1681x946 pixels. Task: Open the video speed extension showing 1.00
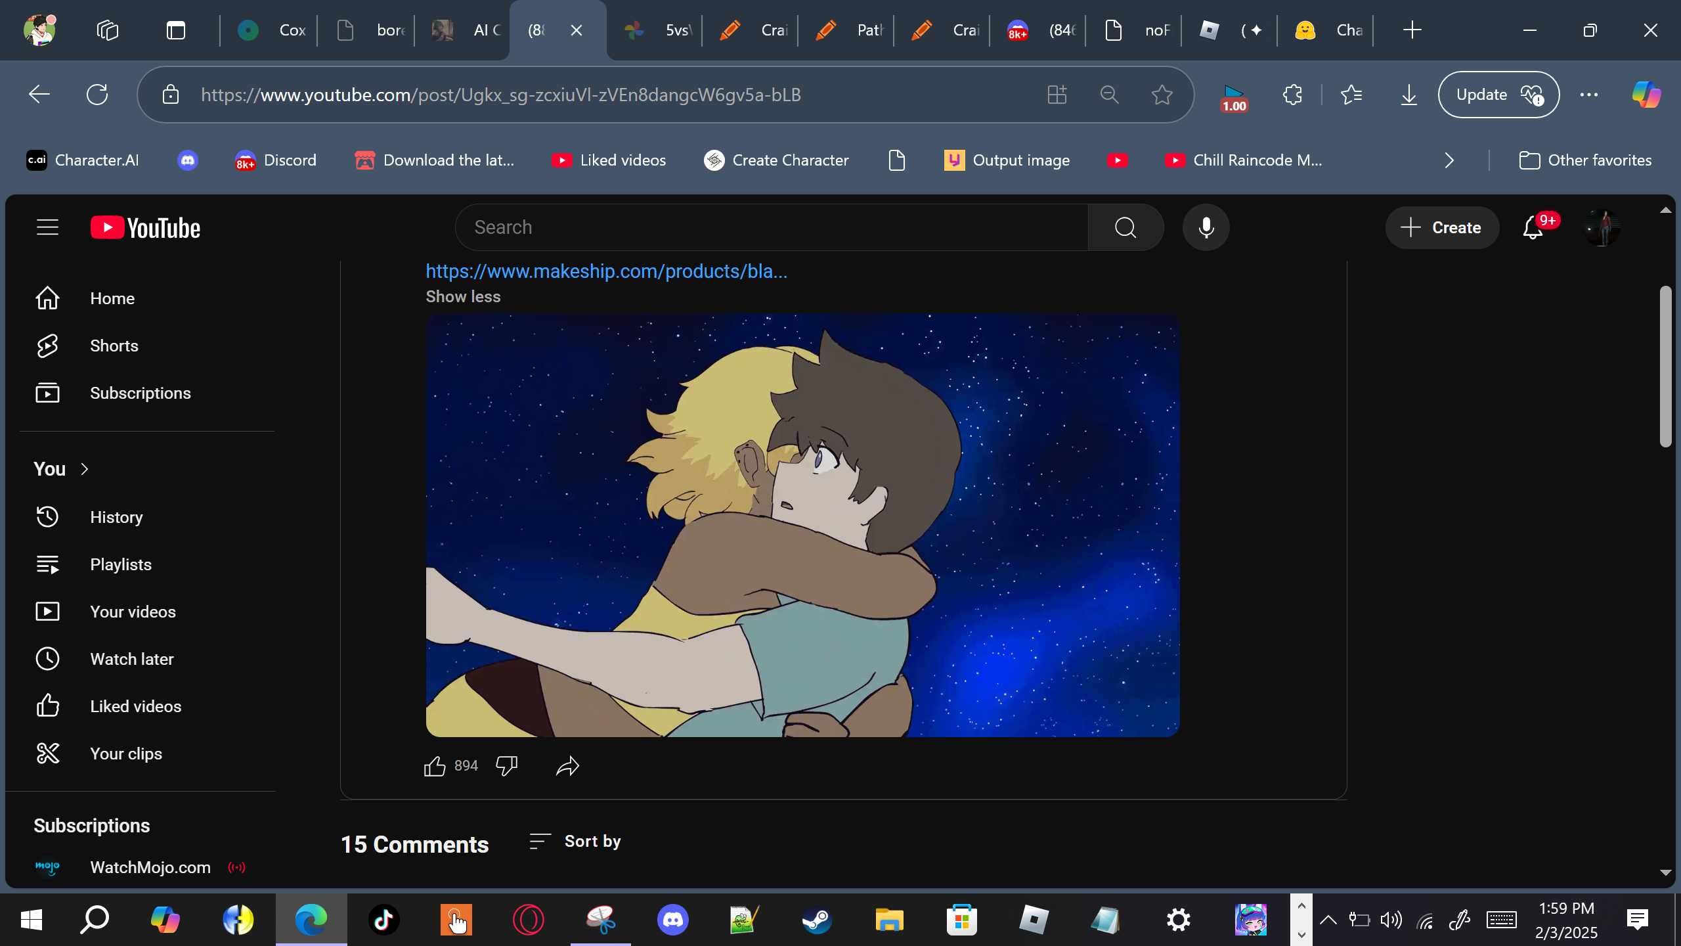[1234, 97]
